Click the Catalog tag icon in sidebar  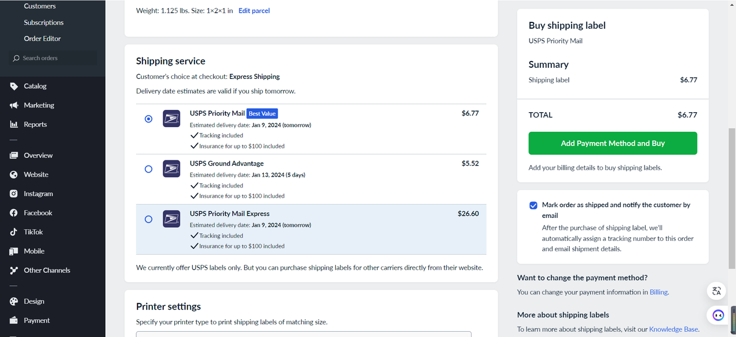pyautogui.click(x=14, y=86)
